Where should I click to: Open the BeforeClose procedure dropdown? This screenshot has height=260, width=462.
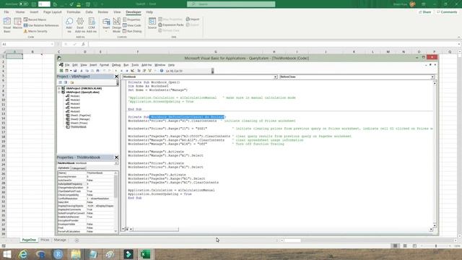(432, 77)
